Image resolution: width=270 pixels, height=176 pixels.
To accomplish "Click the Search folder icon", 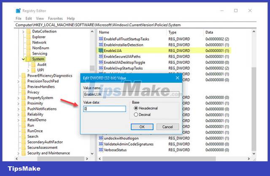I will click(x=24, y=137).
